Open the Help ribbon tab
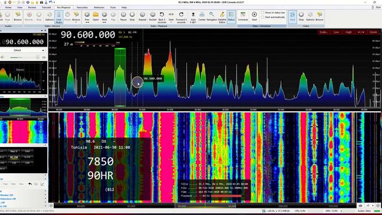The width and height of the screenshot is (382, 215). pos(124,7)
